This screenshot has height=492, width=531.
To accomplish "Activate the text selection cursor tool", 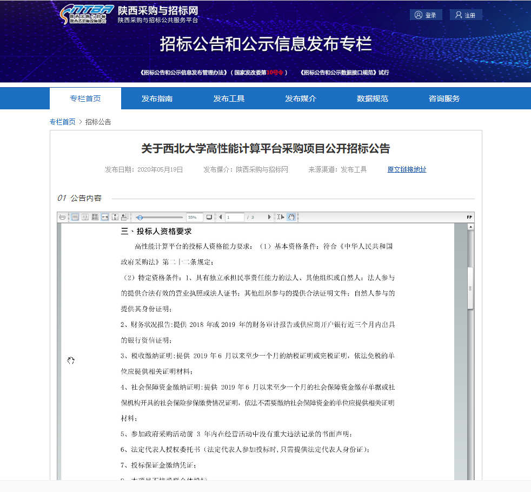I will pos(280,217).
